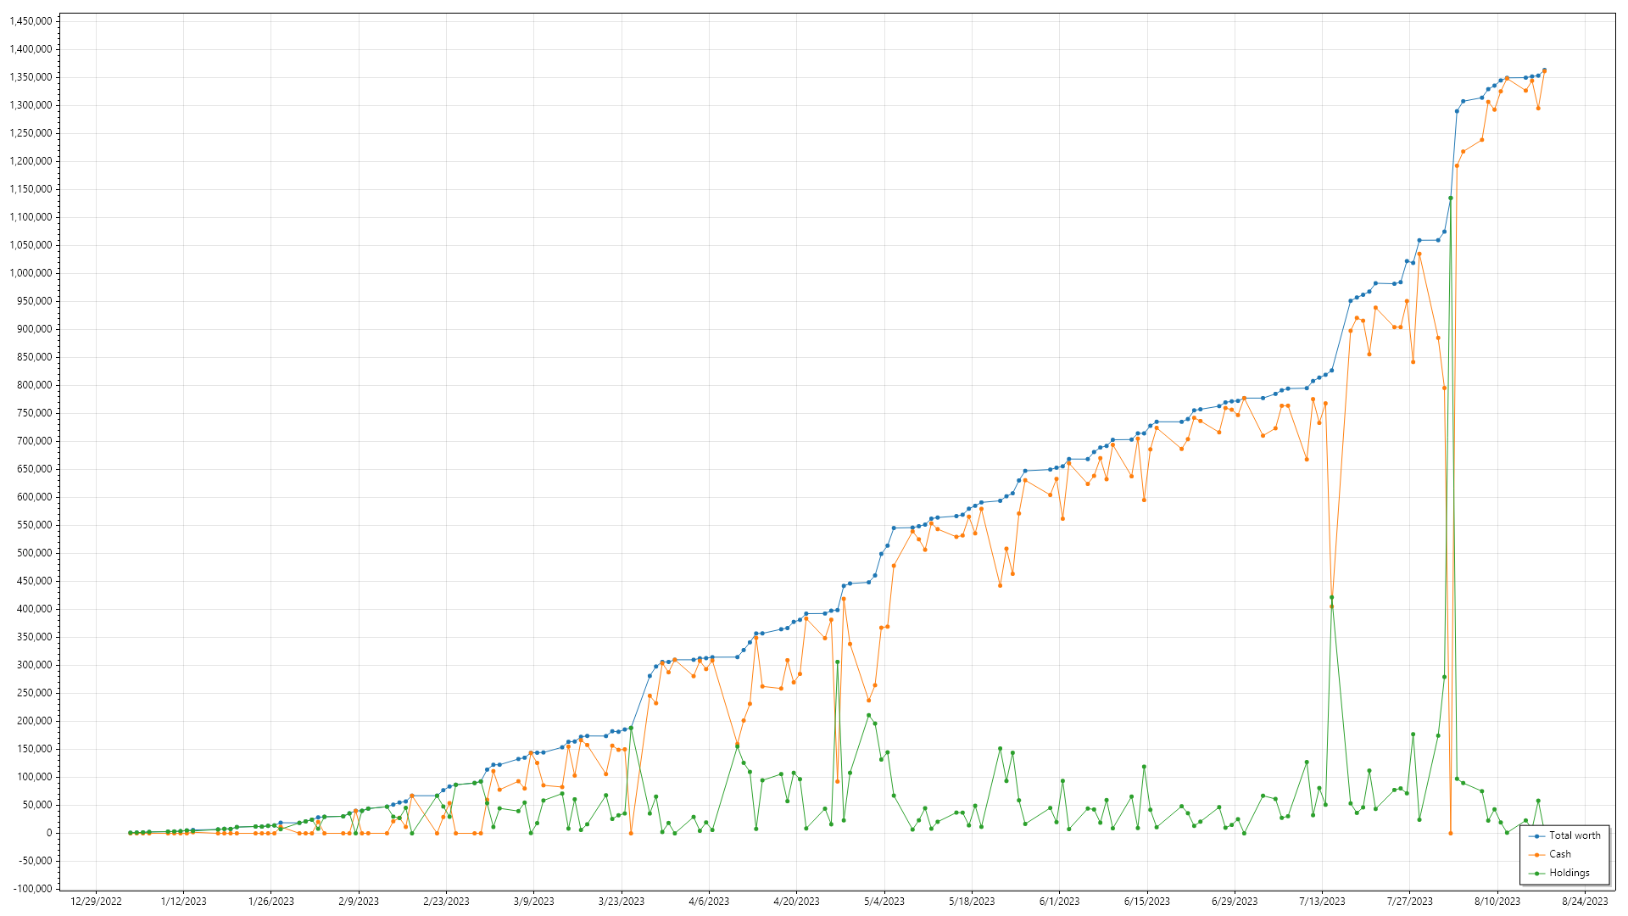Click the 500,000 y-axis label

coord(35,553)
